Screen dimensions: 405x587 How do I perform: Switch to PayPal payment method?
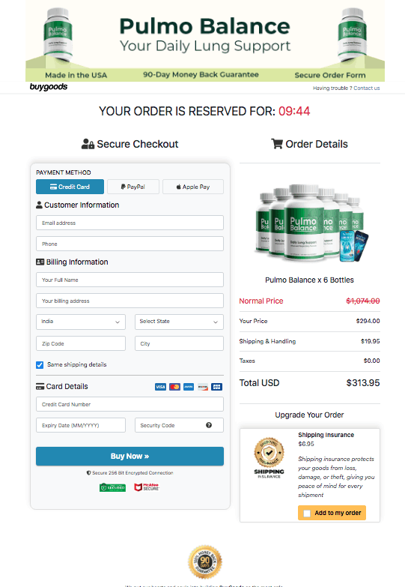click(133, 187)
